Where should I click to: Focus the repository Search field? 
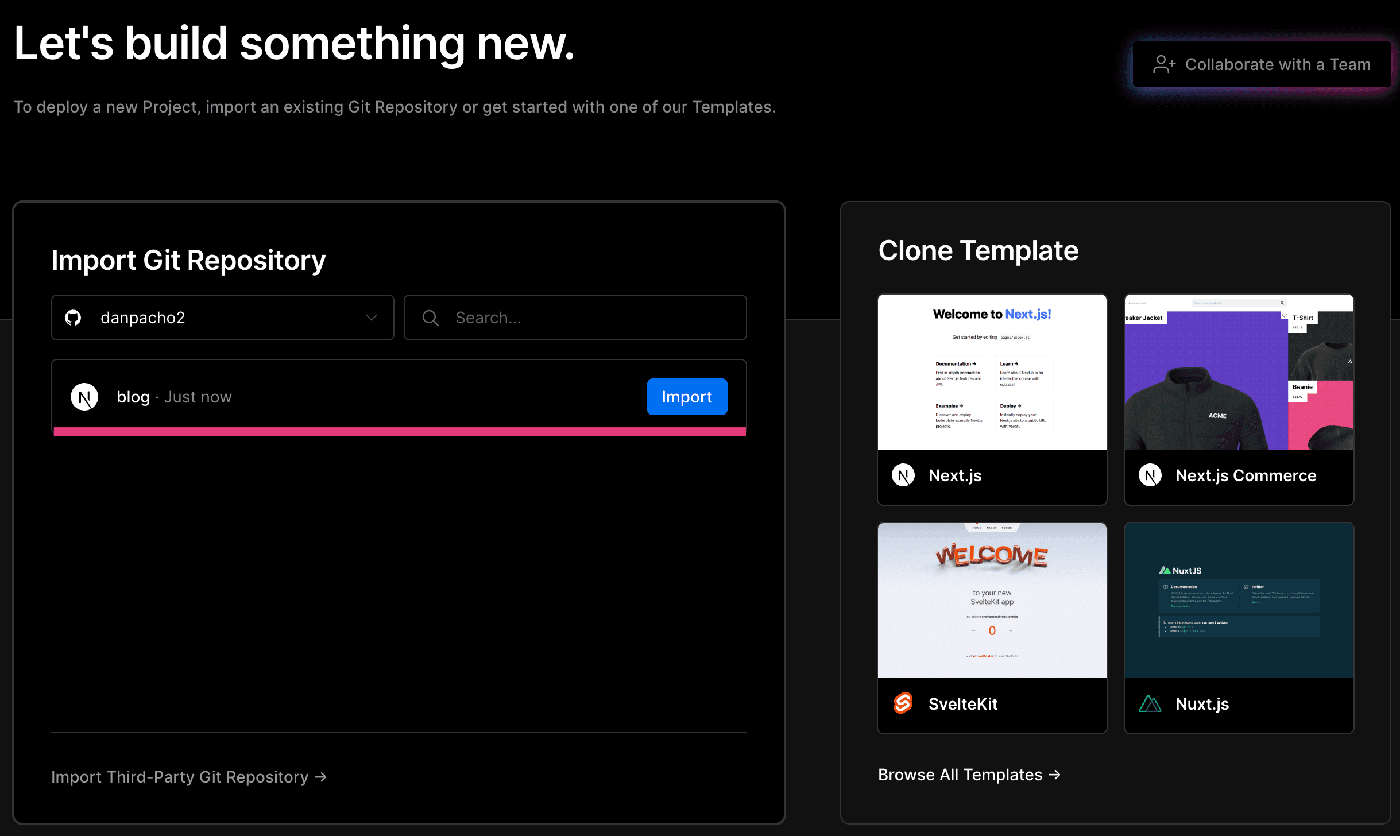[x=575, y=318]
